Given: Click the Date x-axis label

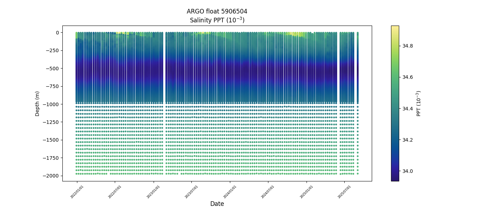Looking at the screenshot, I should click(217, 204).
